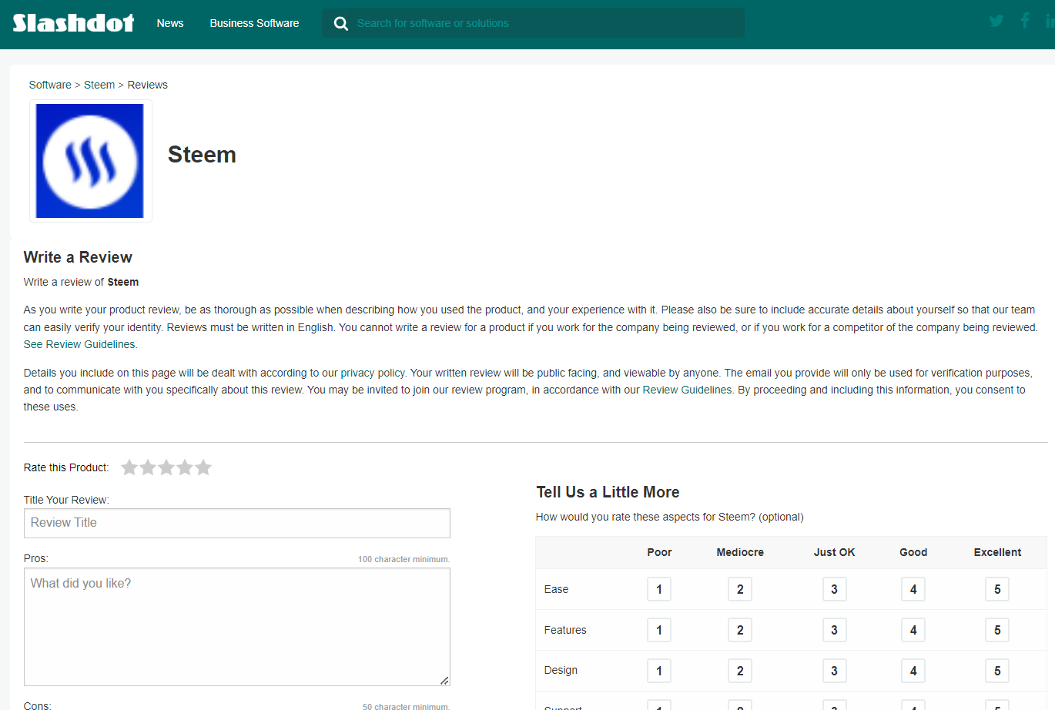Click the Rate this Product label
The image size is (1055, 710).
click(x=66, y=467)
